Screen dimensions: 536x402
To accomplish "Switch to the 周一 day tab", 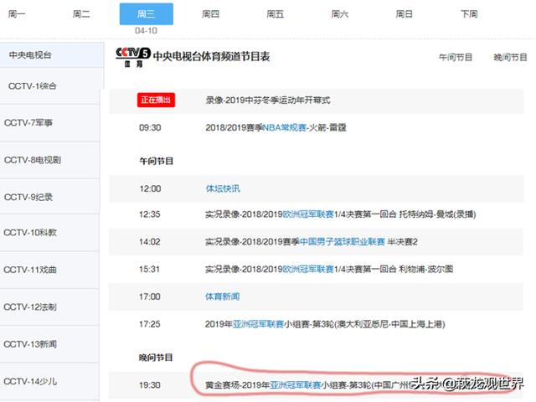I will (x=17, y=14).
